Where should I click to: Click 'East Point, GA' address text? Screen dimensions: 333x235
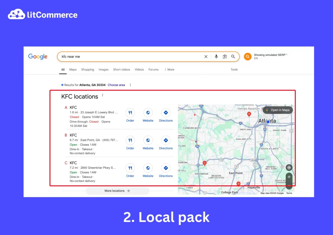(x=90, y=140)
